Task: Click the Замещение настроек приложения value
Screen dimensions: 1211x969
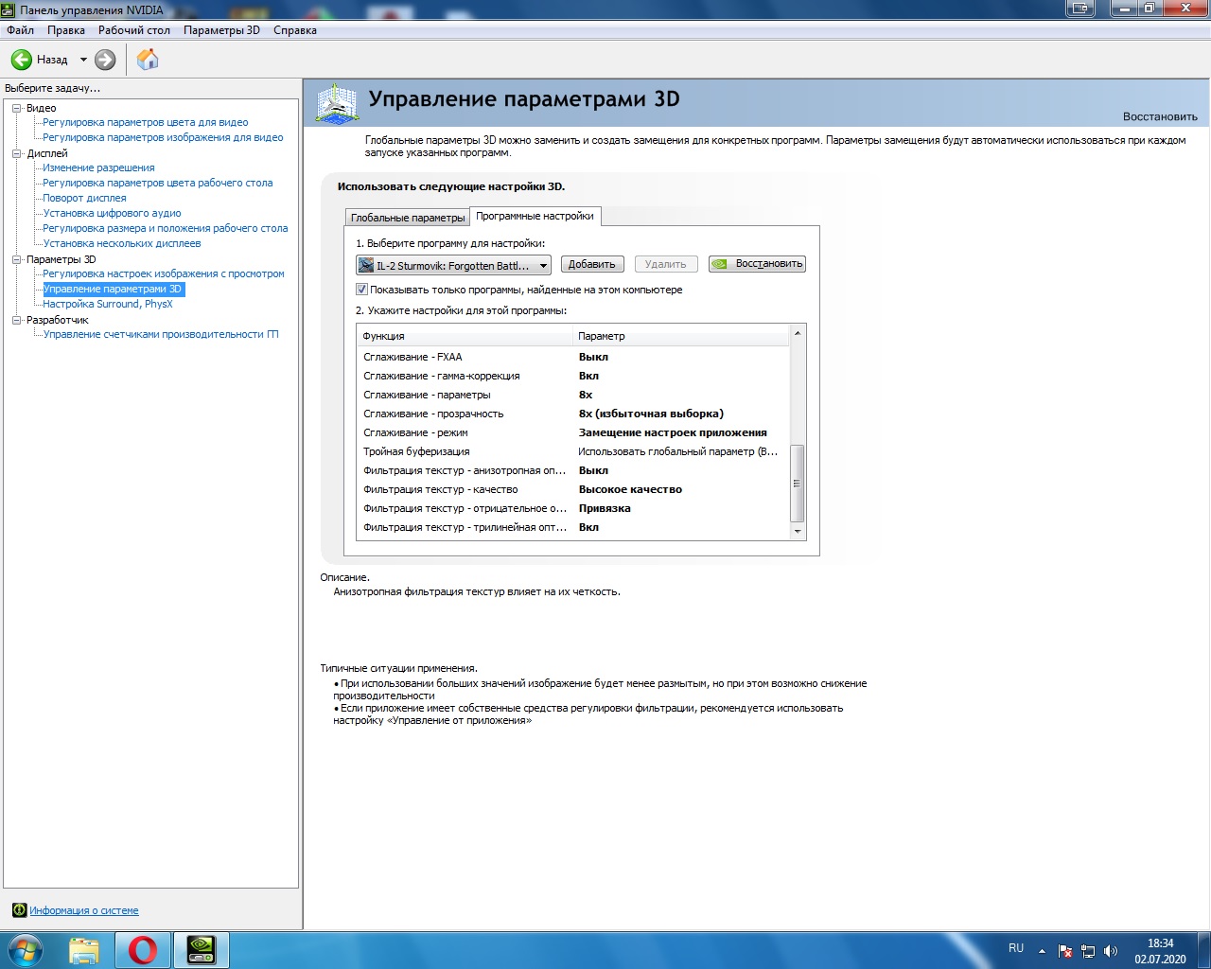Action: (x=673, y=432)
